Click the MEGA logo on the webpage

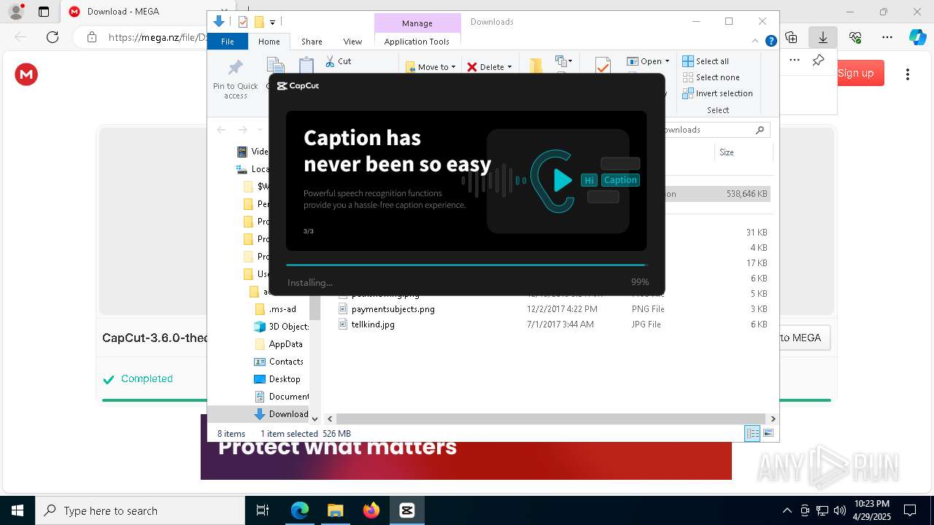click(26, 74)
